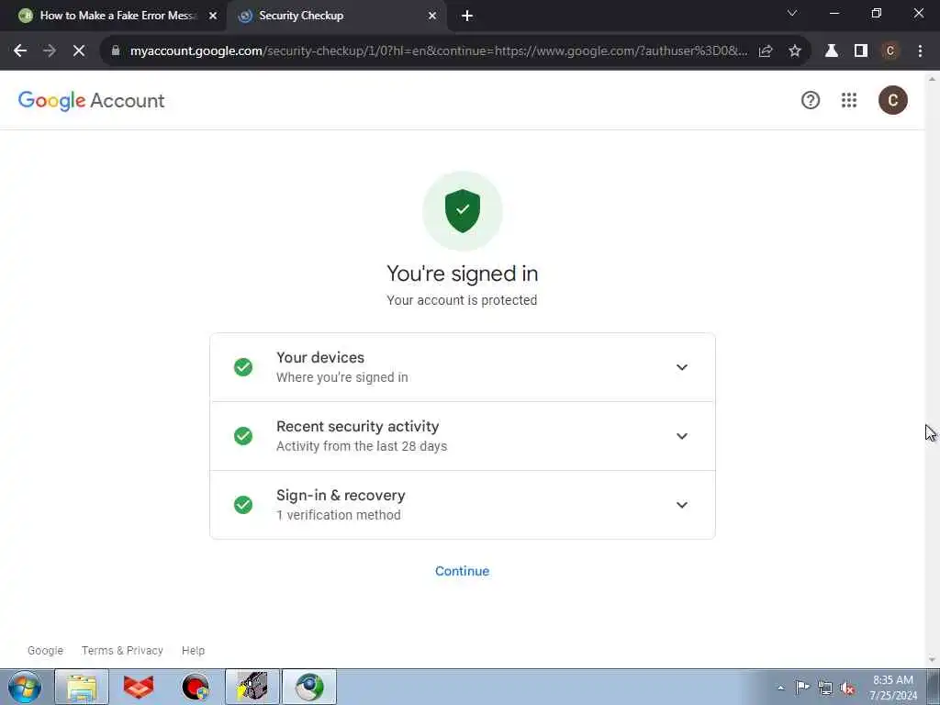Click the Your account is protected text
Image resolution: width=940 pixels, height=705 pixels.
click(x=462, y=300)
